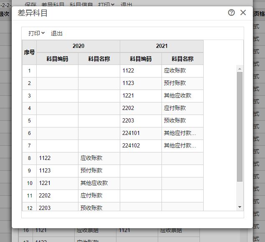Click sequence number 10 cell
This screenshot has height=242, width=265.
(29, 183)
